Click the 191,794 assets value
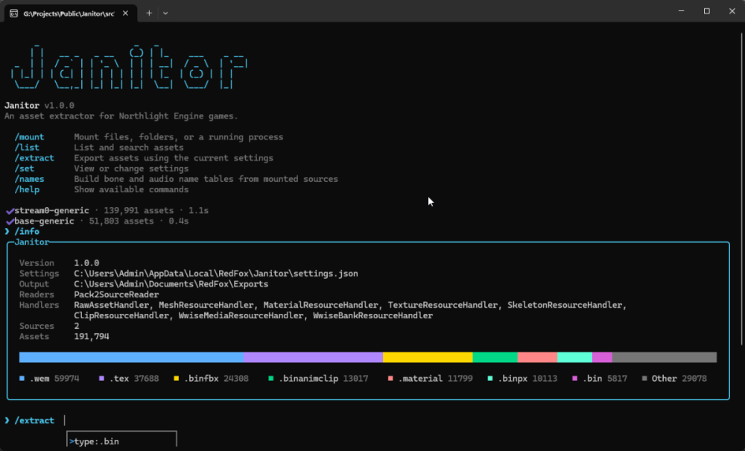This screenshot has height=451, width=745. (x=92, y=336)
